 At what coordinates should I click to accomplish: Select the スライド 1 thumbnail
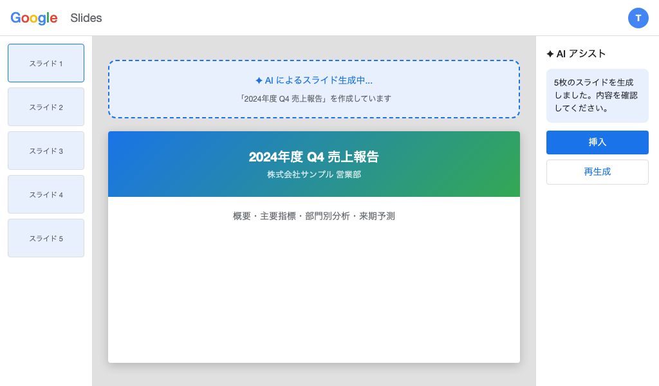pyautogui.click(x=46, y=63)
